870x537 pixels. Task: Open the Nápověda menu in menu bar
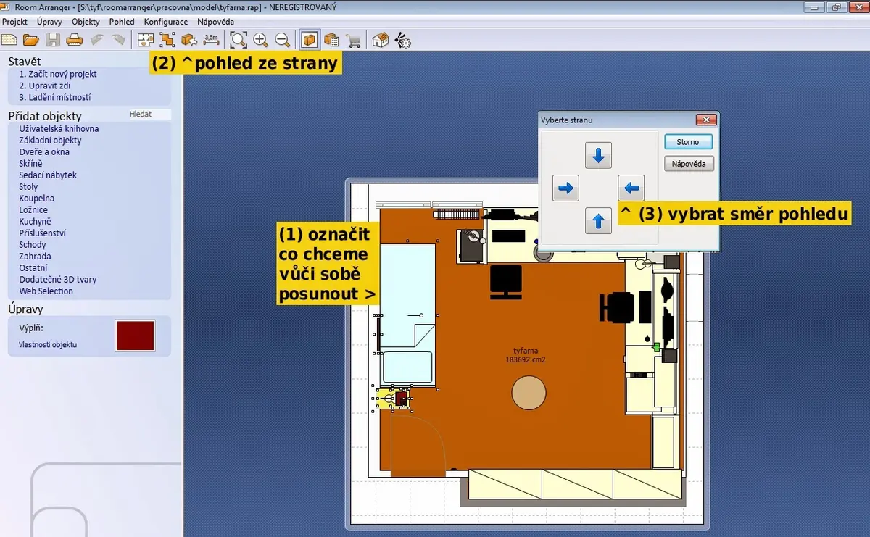coord(215,22)
